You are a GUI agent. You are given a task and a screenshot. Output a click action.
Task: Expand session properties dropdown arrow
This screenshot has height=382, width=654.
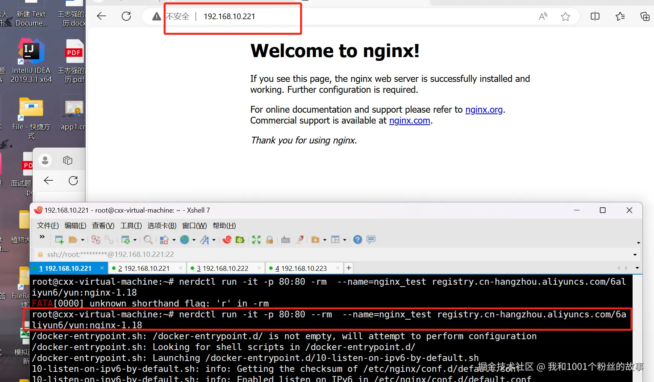(135, 240)
